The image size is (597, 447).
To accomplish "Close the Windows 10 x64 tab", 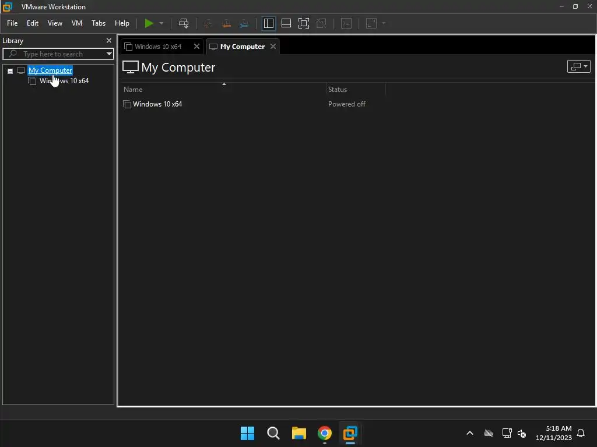I will [196, 47].
